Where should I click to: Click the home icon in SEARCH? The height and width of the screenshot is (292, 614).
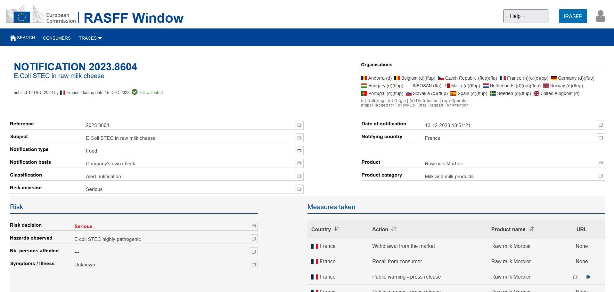[x=13, y=38]
